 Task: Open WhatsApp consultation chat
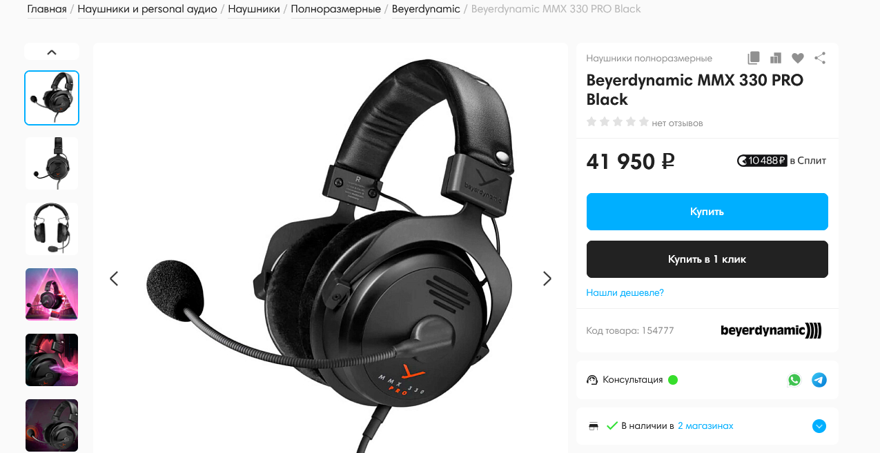pyautogui.click(x=794, y=380)
